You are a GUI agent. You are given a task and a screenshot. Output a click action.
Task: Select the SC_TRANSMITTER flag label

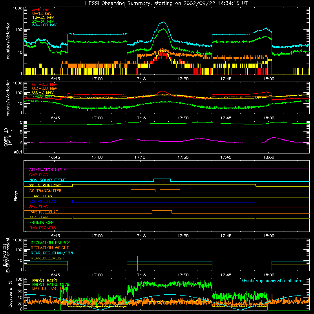click(x=45, y=191)
